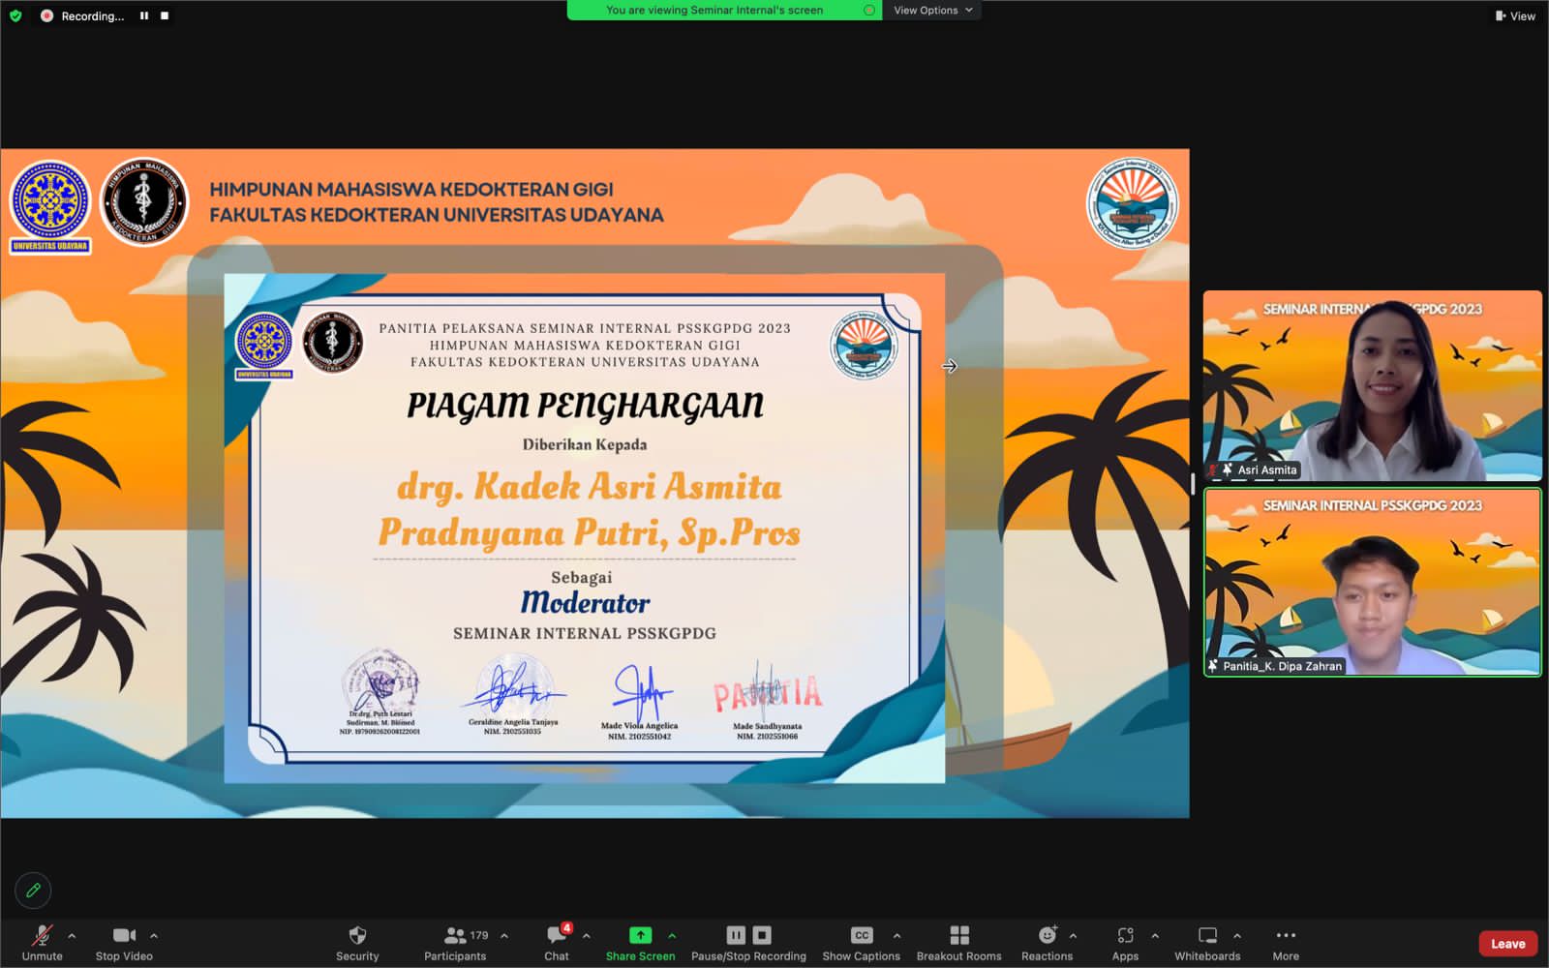Pause recording from top-left indicator
Screen dimensions: 1549x968
(x=144, y=15)
